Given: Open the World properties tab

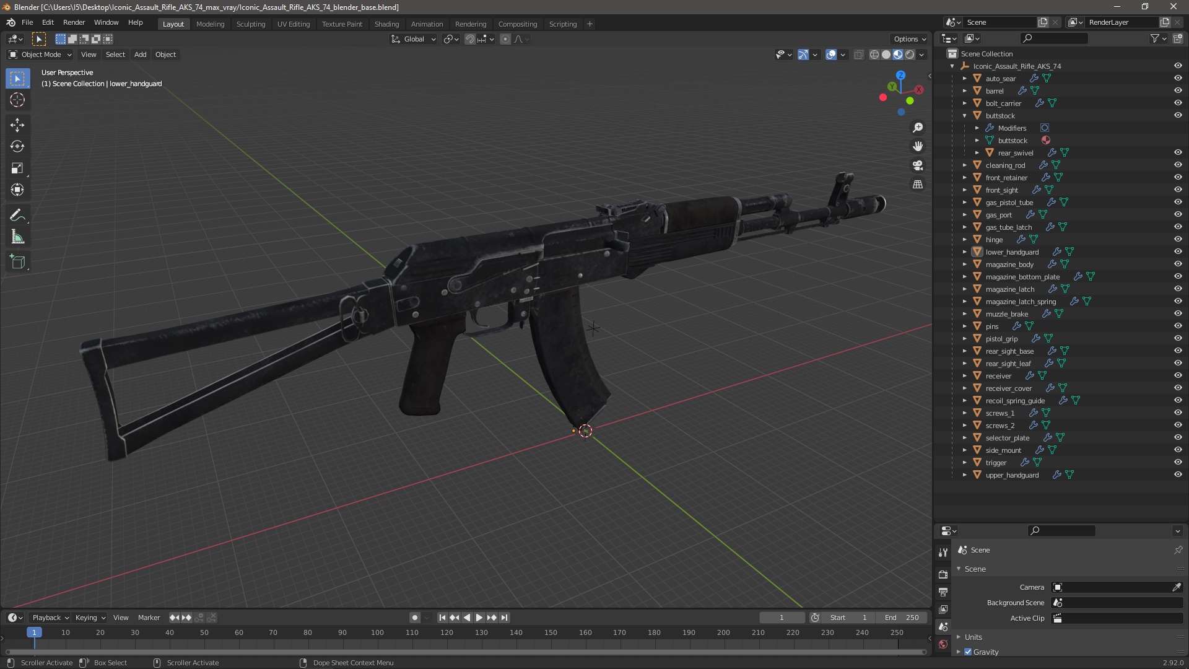Looking at the screenshot, I should click(943, 644).
